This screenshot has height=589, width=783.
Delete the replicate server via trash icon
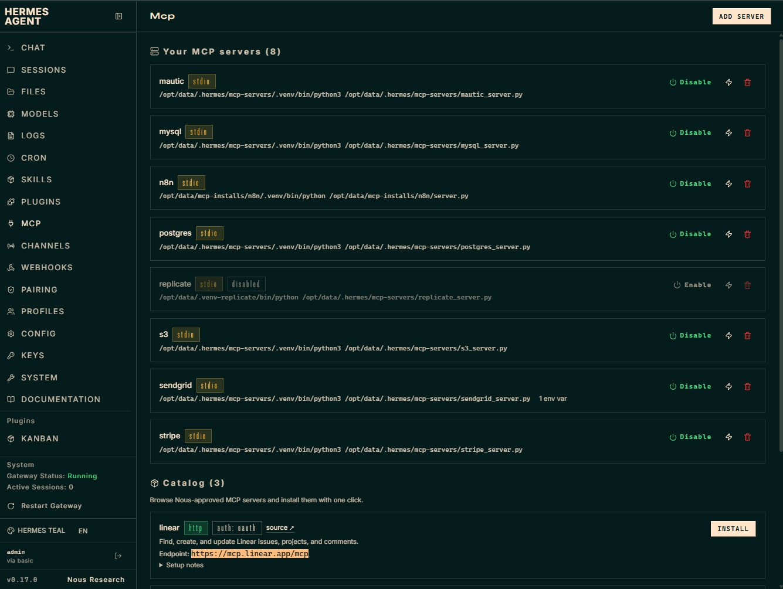tap(748, 285)
